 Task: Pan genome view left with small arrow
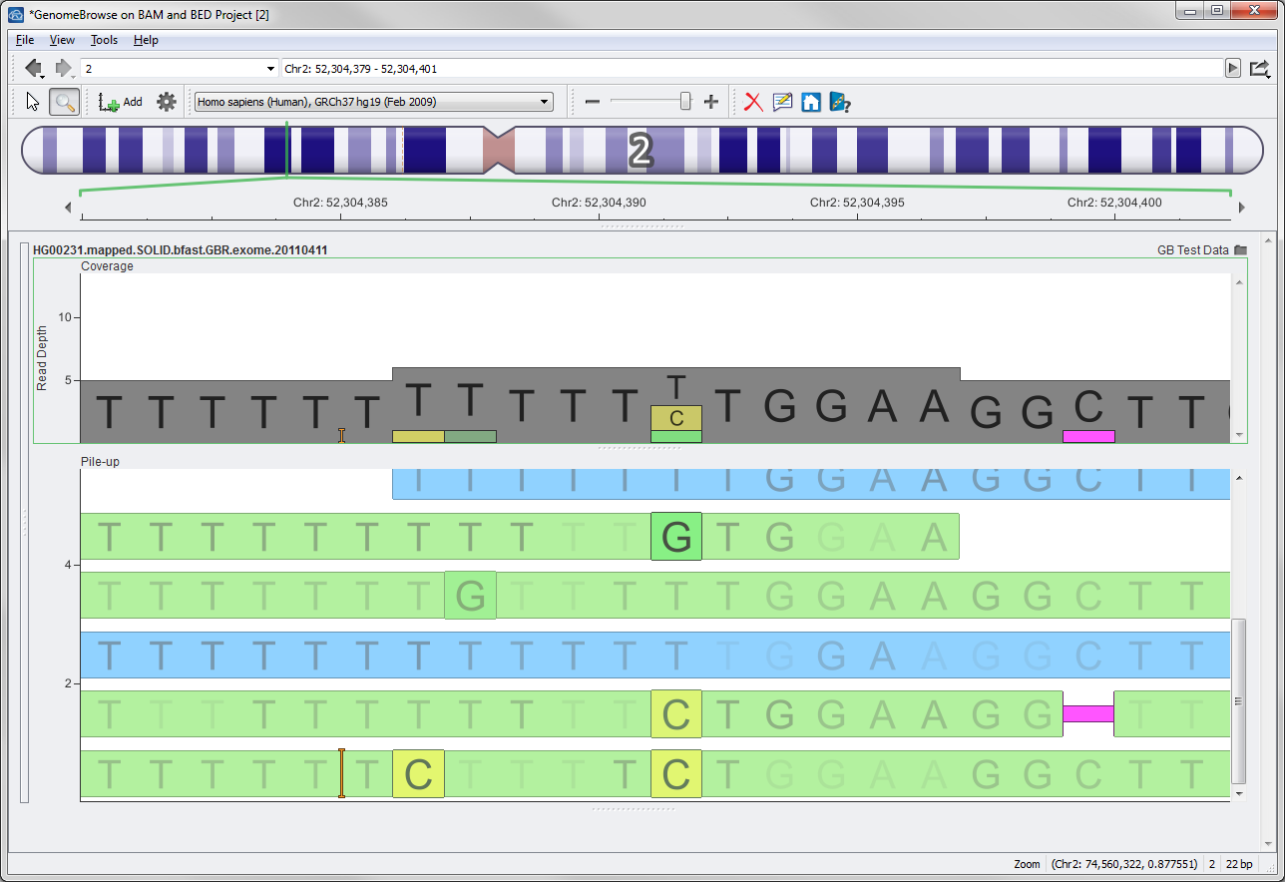(68, 208)
